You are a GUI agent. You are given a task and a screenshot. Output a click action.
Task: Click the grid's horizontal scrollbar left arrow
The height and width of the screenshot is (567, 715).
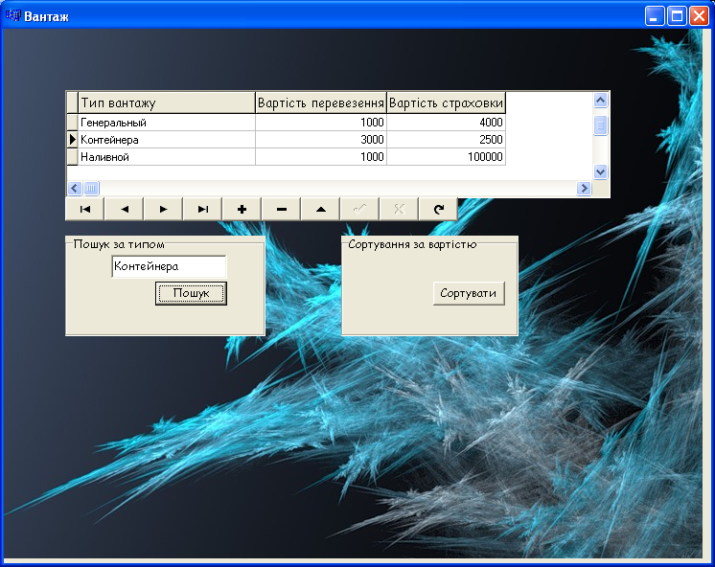click(x=75, y=189)
